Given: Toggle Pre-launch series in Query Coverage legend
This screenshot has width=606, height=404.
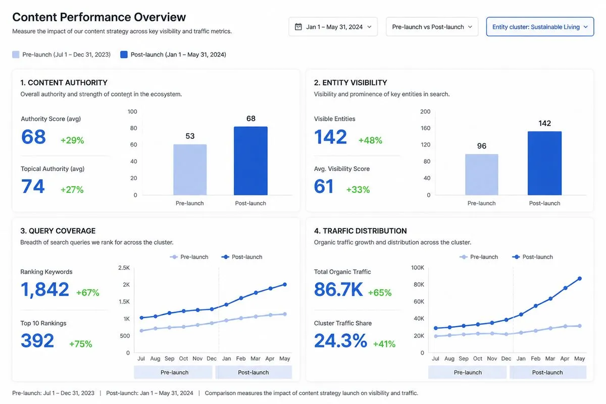Looking at the screenshot, I should [189, 257].
